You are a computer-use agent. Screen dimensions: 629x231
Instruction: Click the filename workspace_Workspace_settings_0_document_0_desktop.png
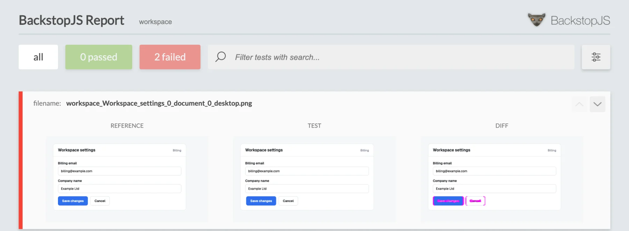159,103
